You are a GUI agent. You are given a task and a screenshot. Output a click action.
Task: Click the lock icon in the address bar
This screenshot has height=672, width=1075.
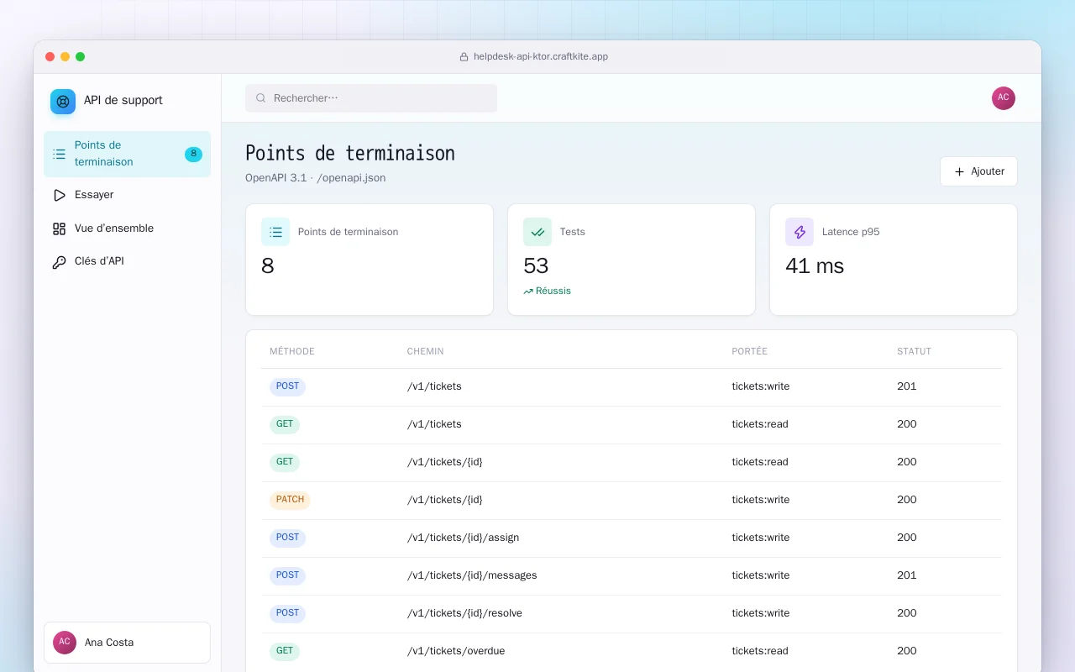point(464,57)
